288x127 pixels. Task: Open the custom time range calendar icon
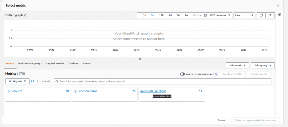tap(205, 15)
